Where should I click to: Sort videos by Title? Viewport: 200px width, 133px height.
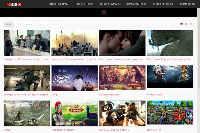point(19,24)
